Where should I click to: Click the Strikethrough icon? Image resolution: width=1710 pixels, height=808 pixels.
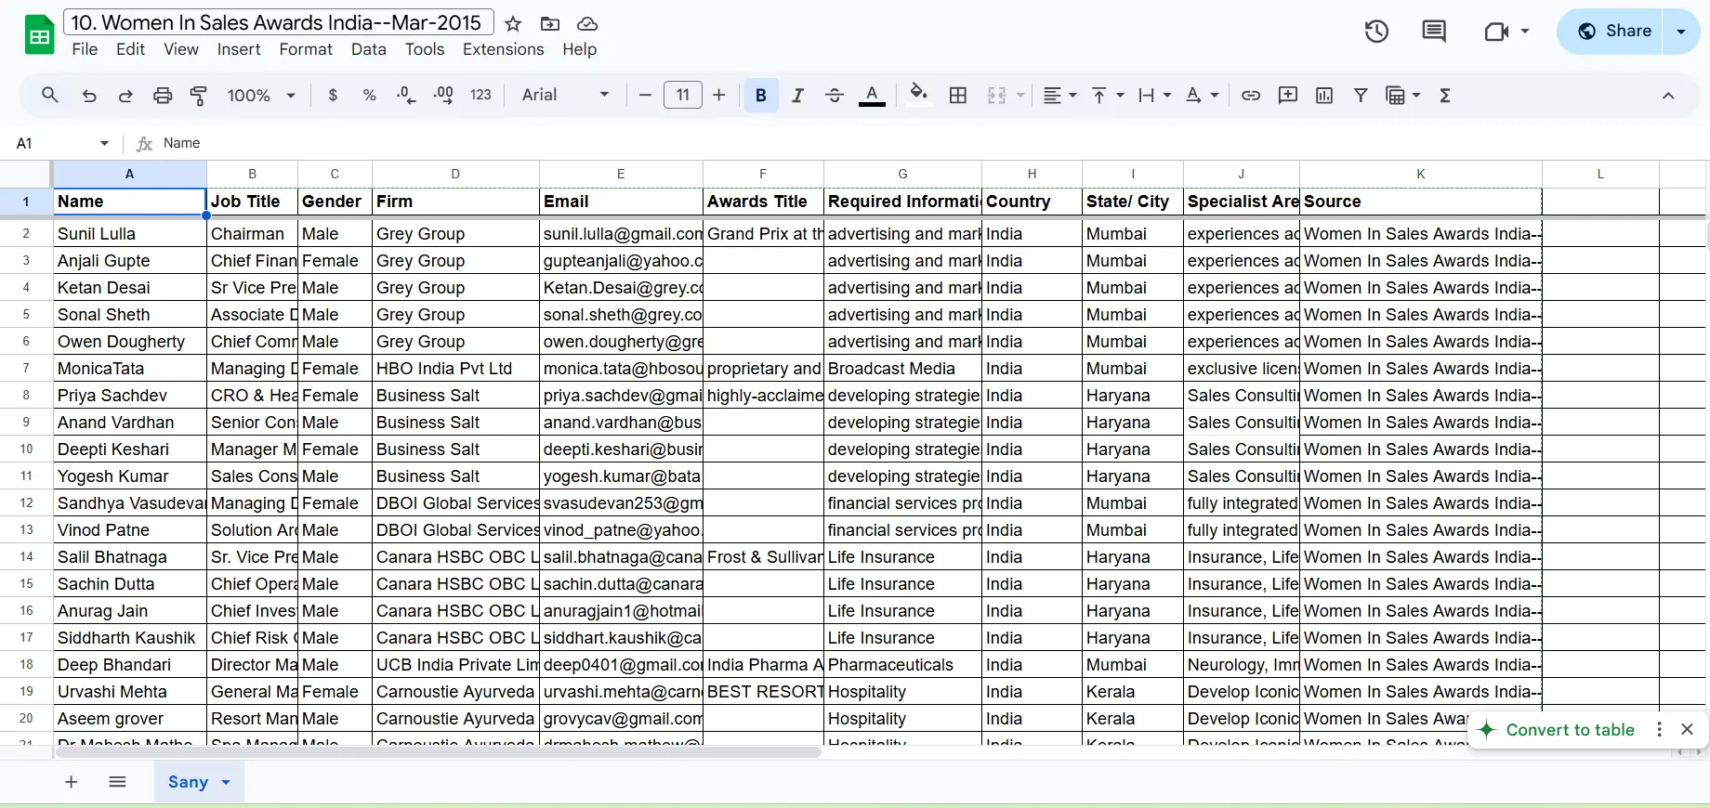[x=835, y=95]
